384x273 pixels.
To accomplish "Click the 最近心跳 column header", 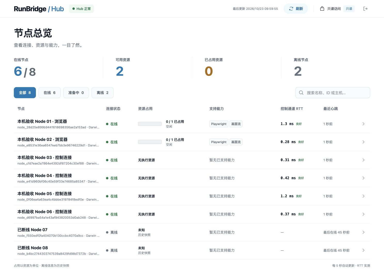I will (x=331, y=109).
